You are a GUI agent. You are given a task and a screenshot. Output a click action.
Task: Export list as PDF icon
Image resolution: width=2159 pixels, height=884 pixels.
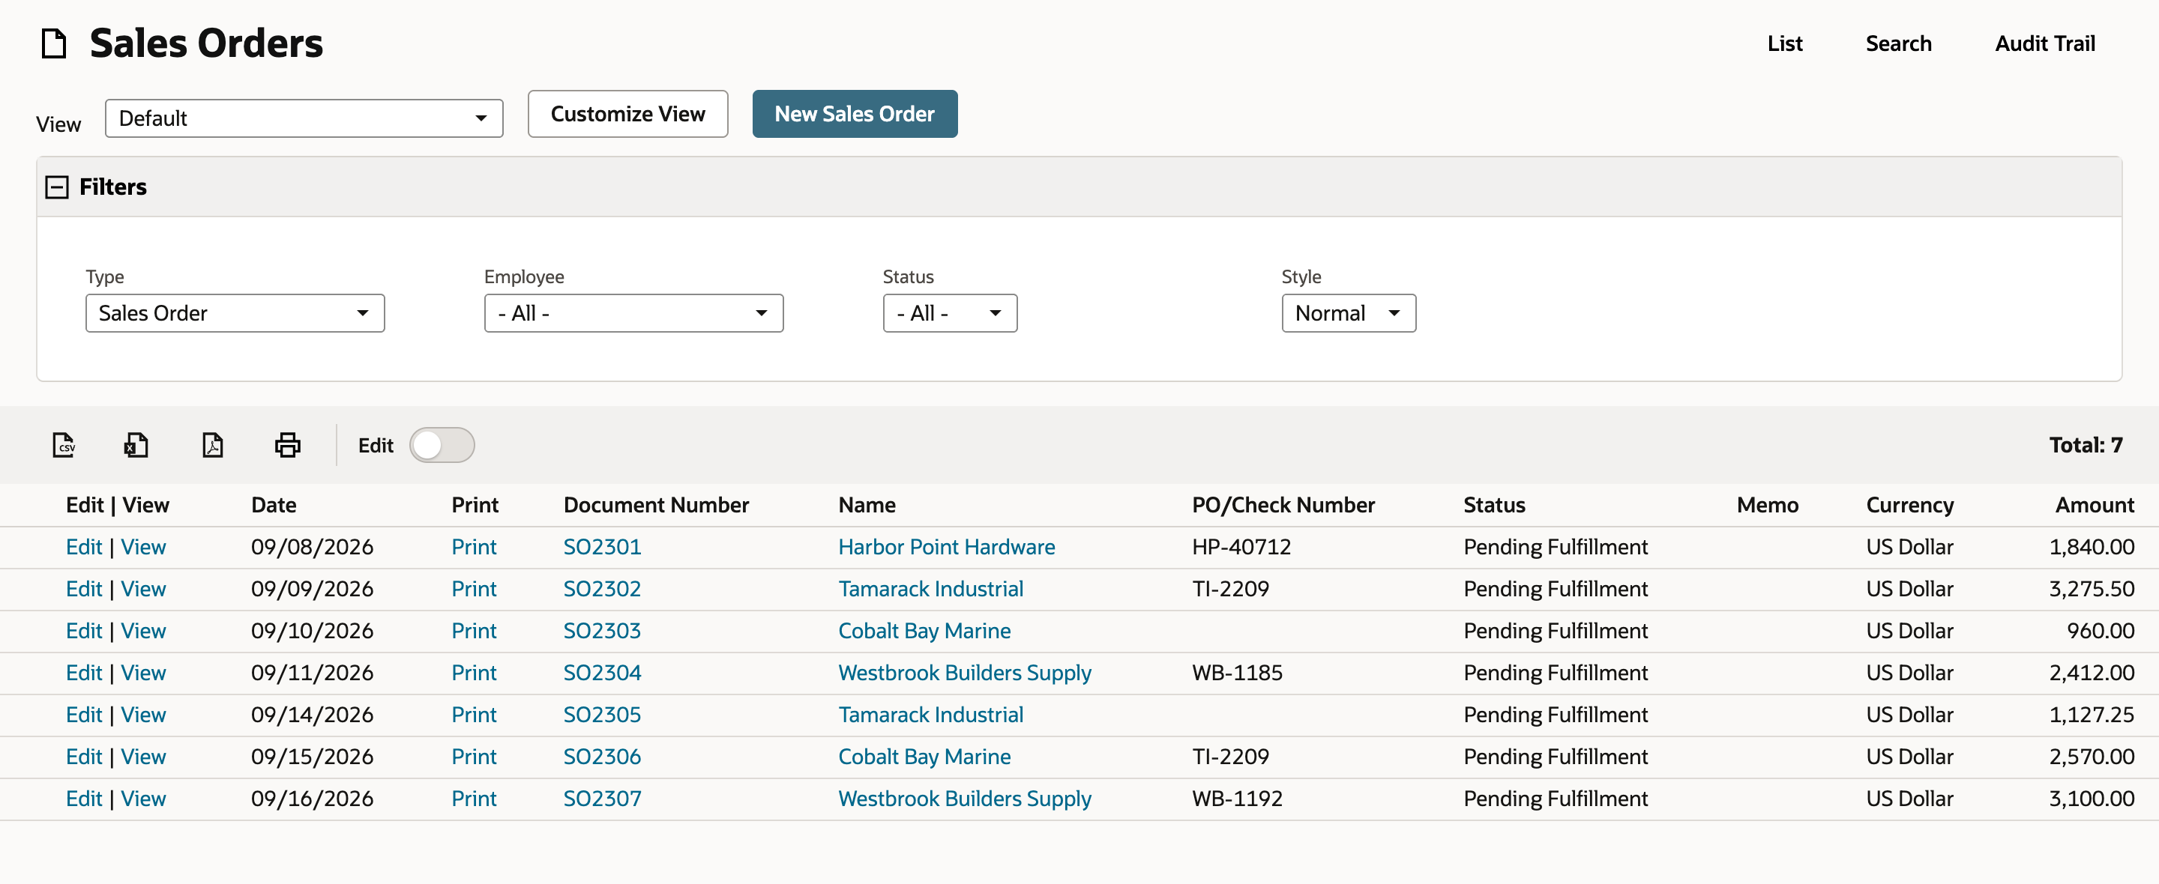click(x=213, y=445)
